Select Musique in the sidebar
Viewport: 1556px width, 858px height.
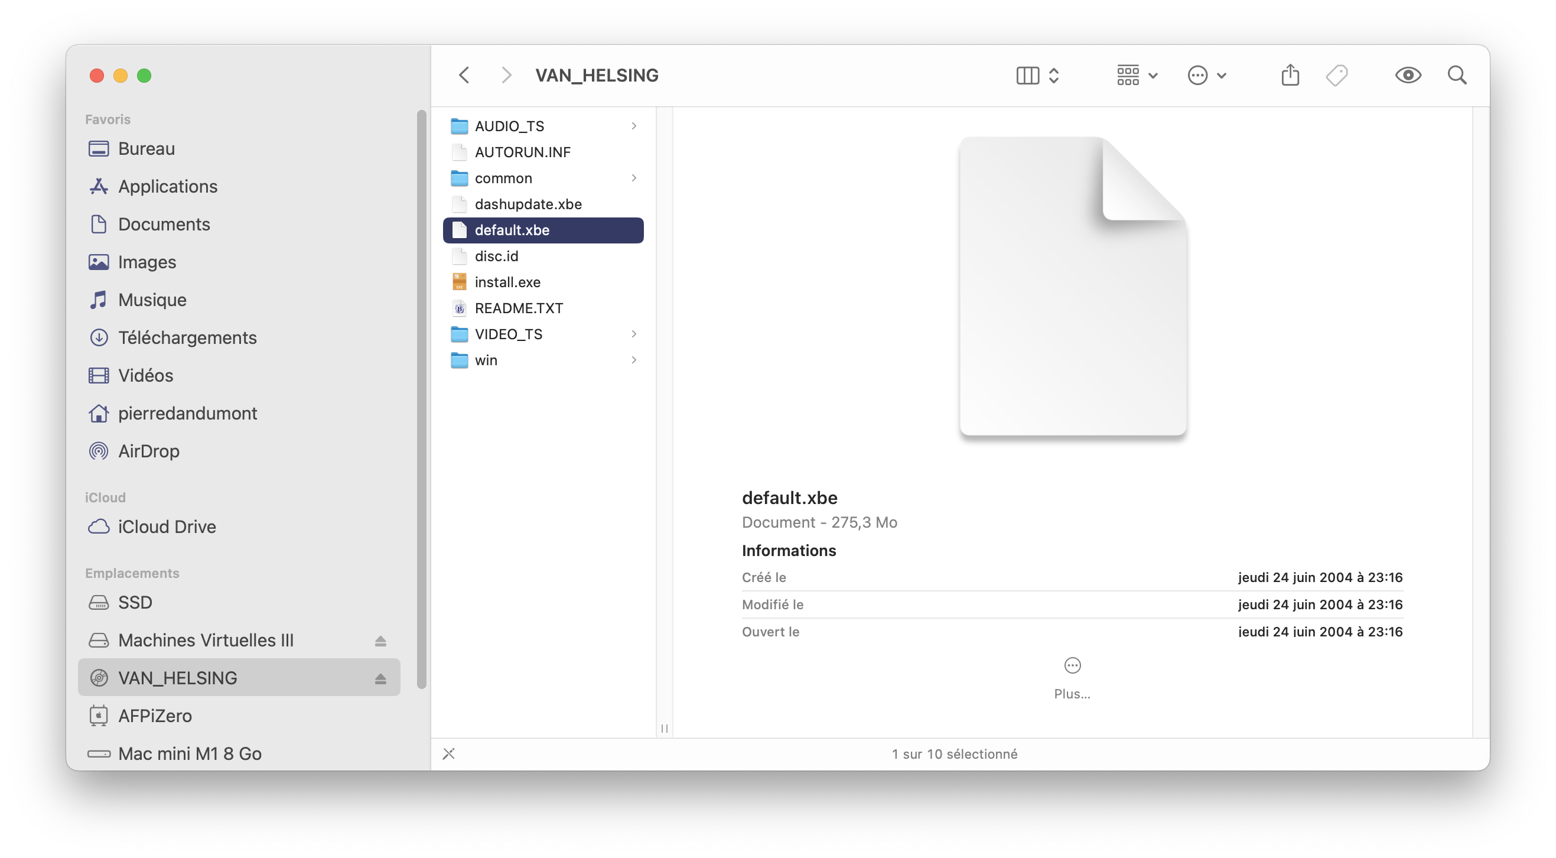tap(239, 300)
